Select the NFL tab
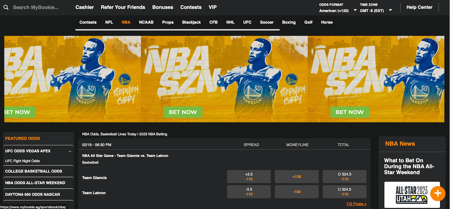The width and height of the screenshot is (453, 209). [x=109, y=22]
